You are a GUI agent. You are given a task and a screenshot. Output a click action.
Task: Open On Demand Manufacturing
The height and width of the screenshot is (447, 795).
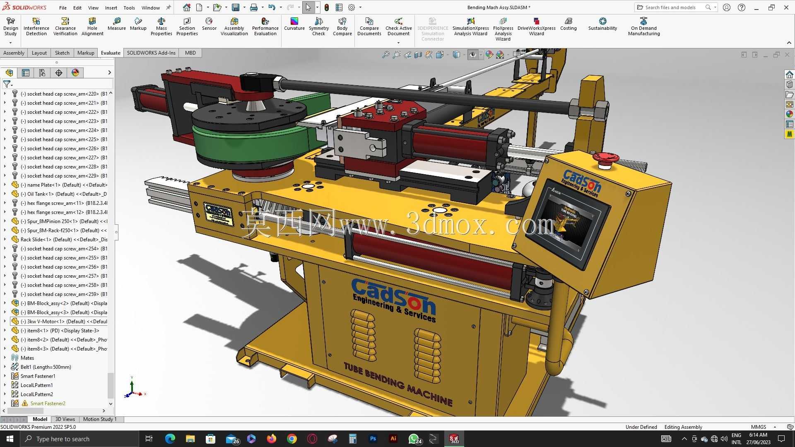[x=644, y=26]
